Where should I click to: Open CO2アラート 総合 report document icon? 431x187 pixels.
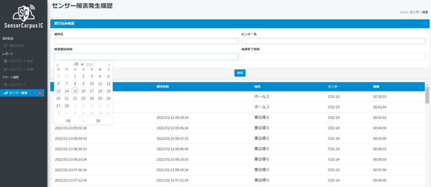(5, 61)
